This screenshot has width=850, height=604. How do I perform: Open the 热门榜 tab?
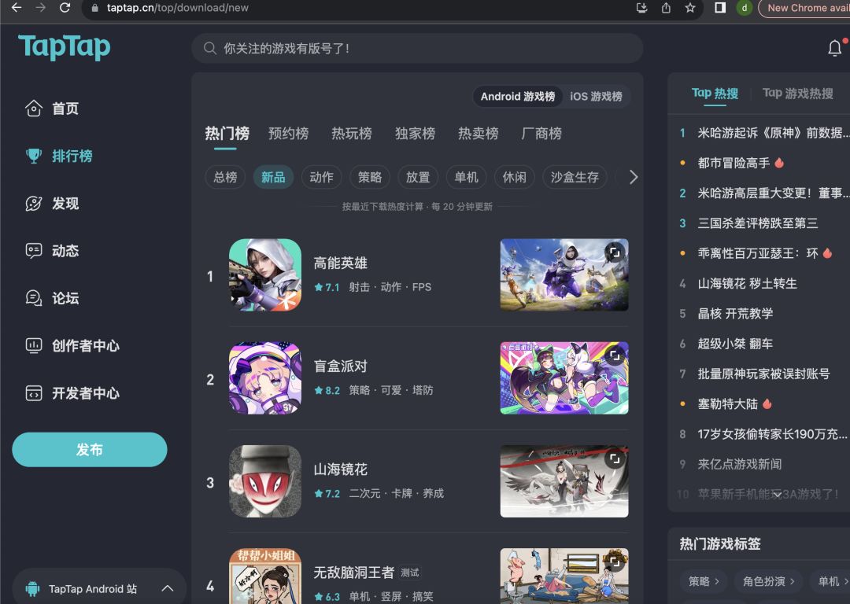pyautogui.click(x=227, y=133)
